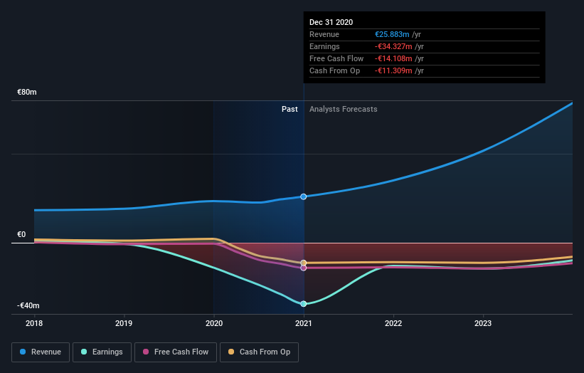Select the Revenue data point at 2021
This screenshot has height=373, width=584.
click(x=304, y=196)
